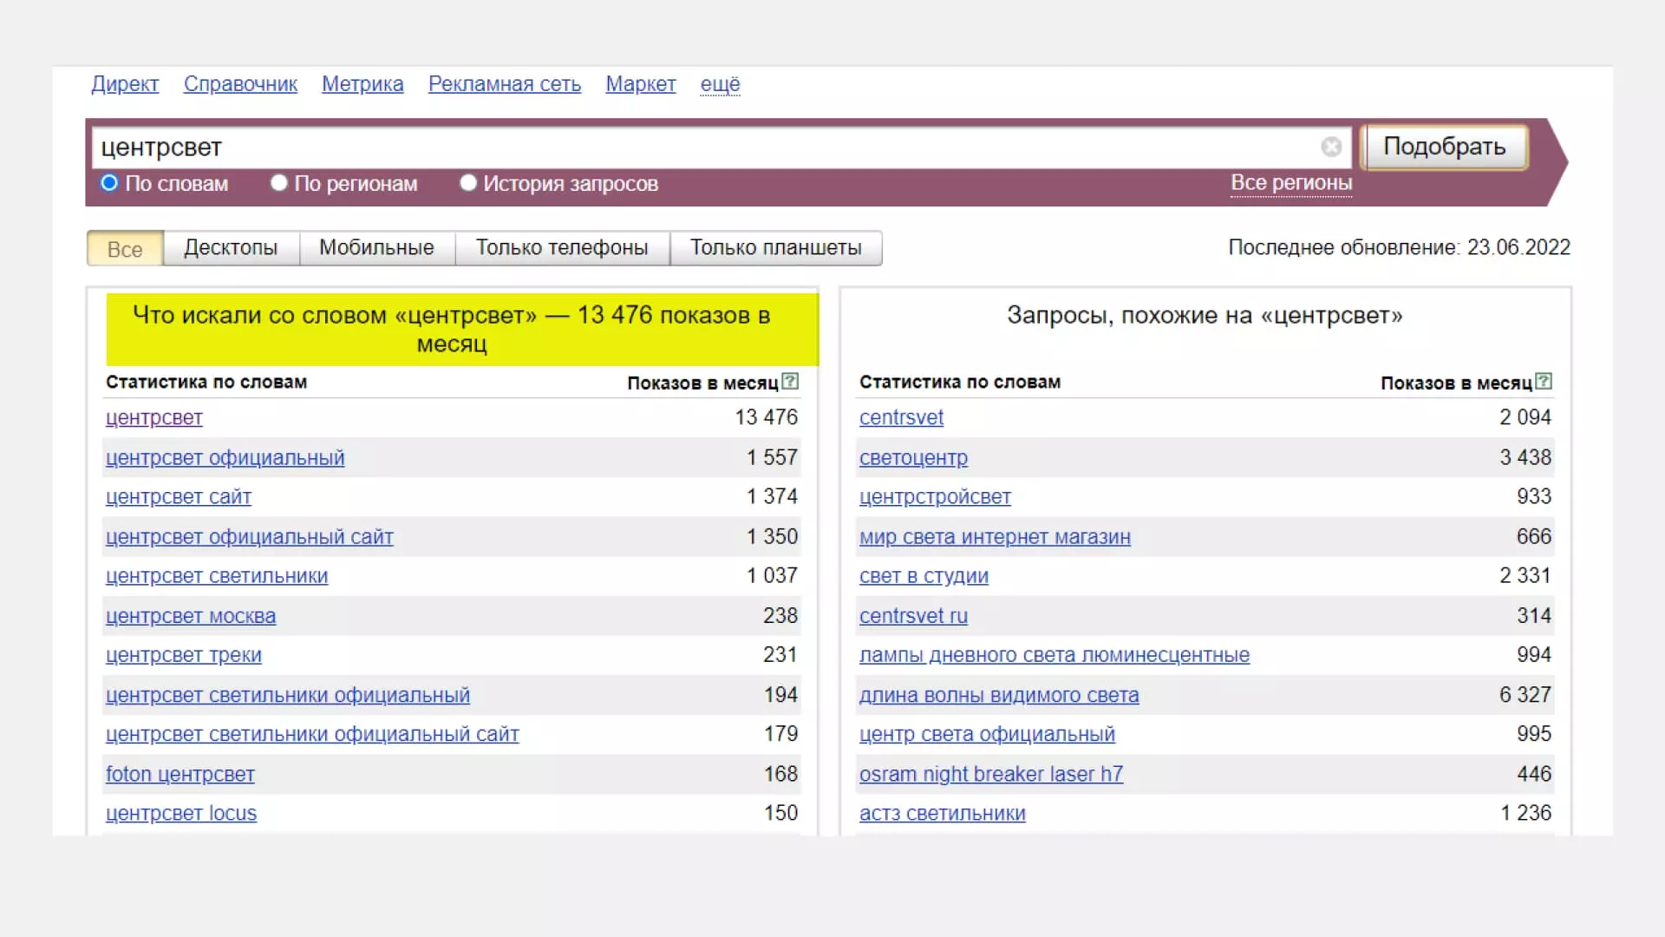Open the 'центрсвет официальный' query link
This screenshot has height=937, width=1665.
(x=225, y=458)
